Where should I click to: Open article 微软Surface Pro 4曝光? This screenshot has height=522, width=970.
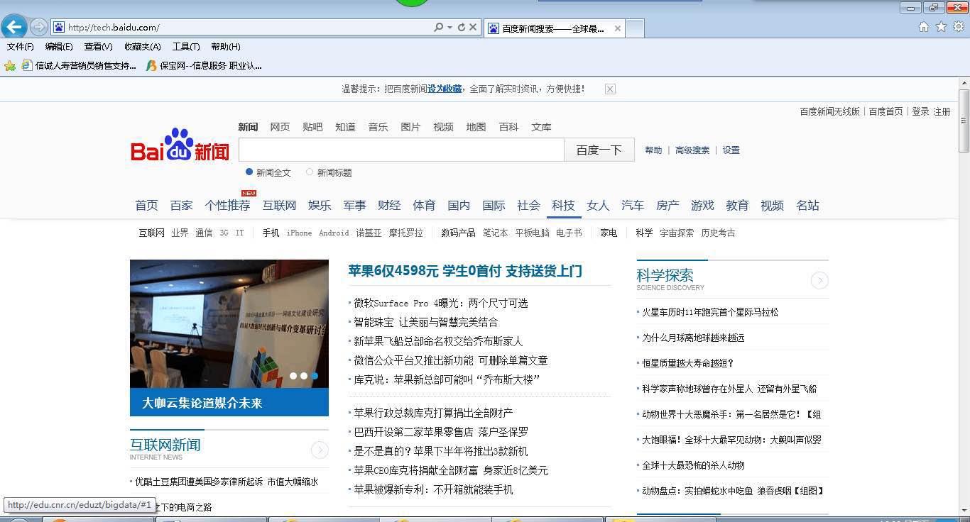click(x=441, y=303)
